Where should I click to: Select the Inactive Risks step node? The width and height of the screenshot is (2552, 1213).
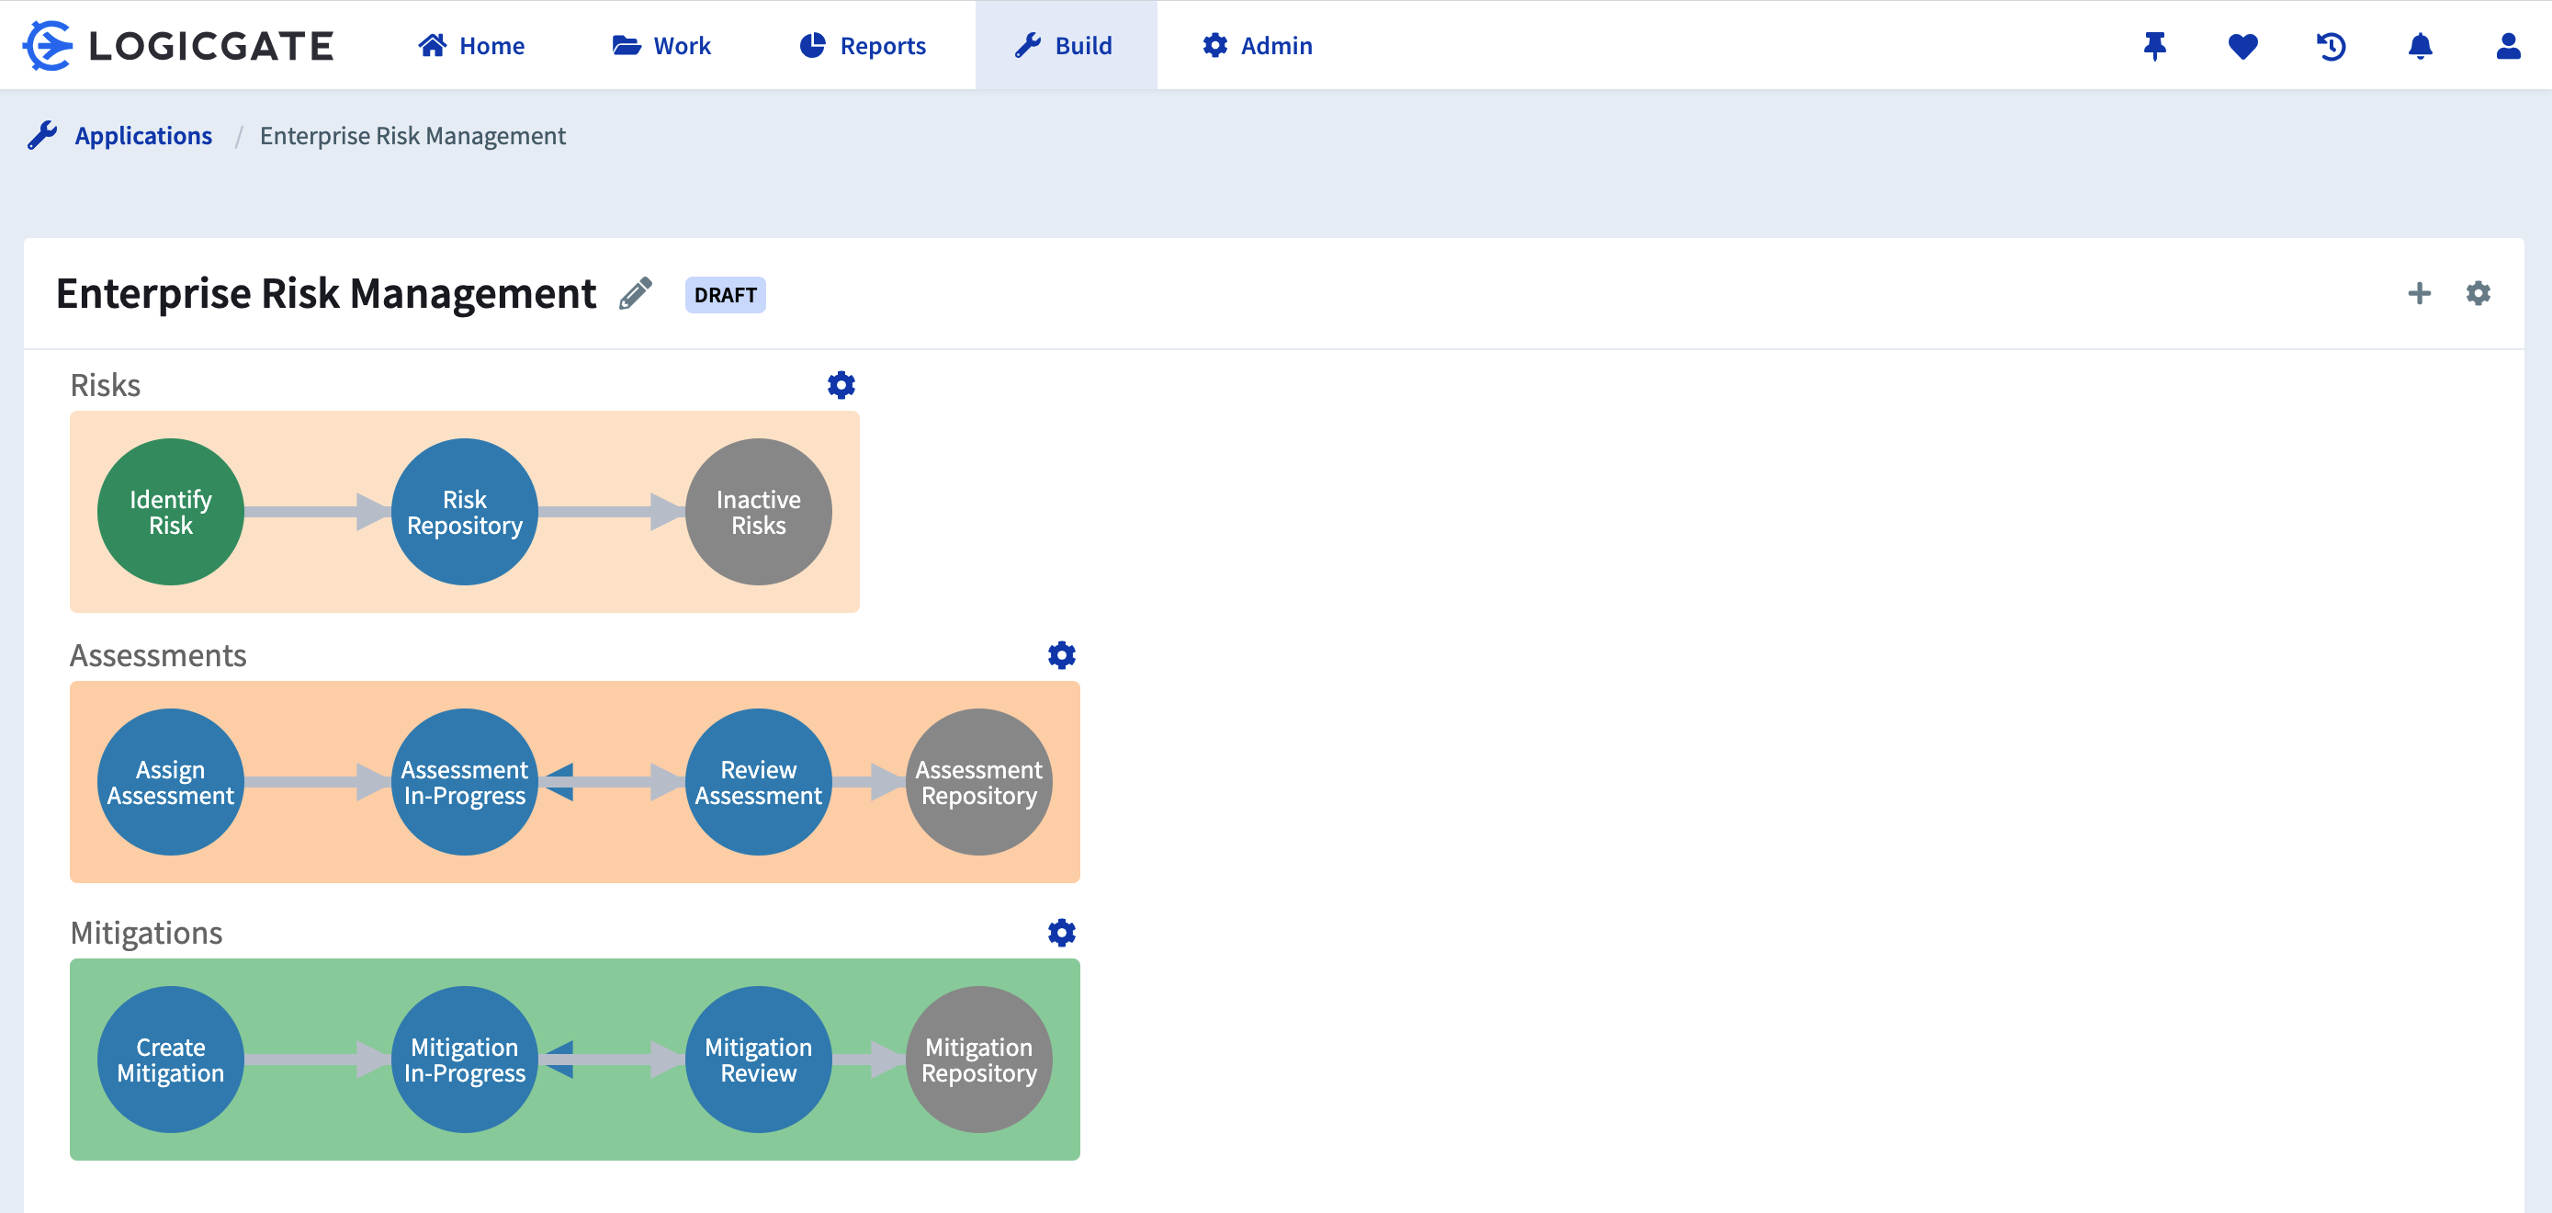759,513
